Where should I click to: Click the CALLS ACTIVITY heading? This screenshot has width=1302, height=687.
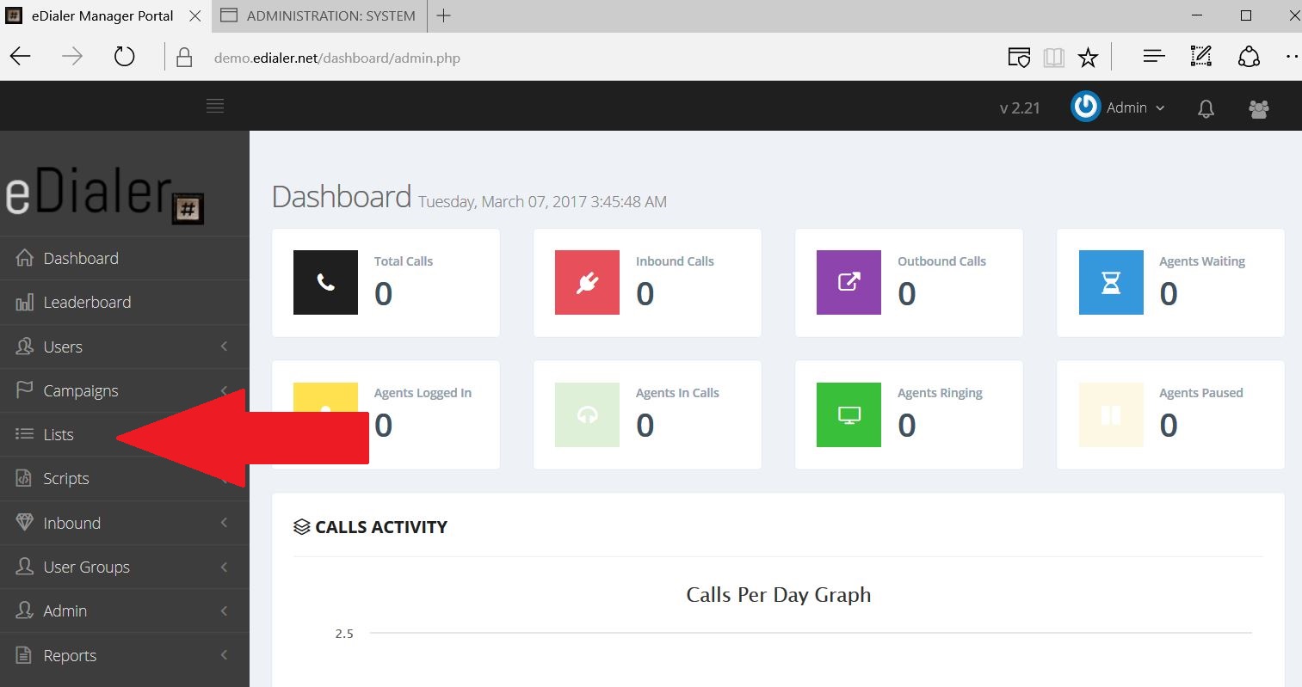coord(381,527)
